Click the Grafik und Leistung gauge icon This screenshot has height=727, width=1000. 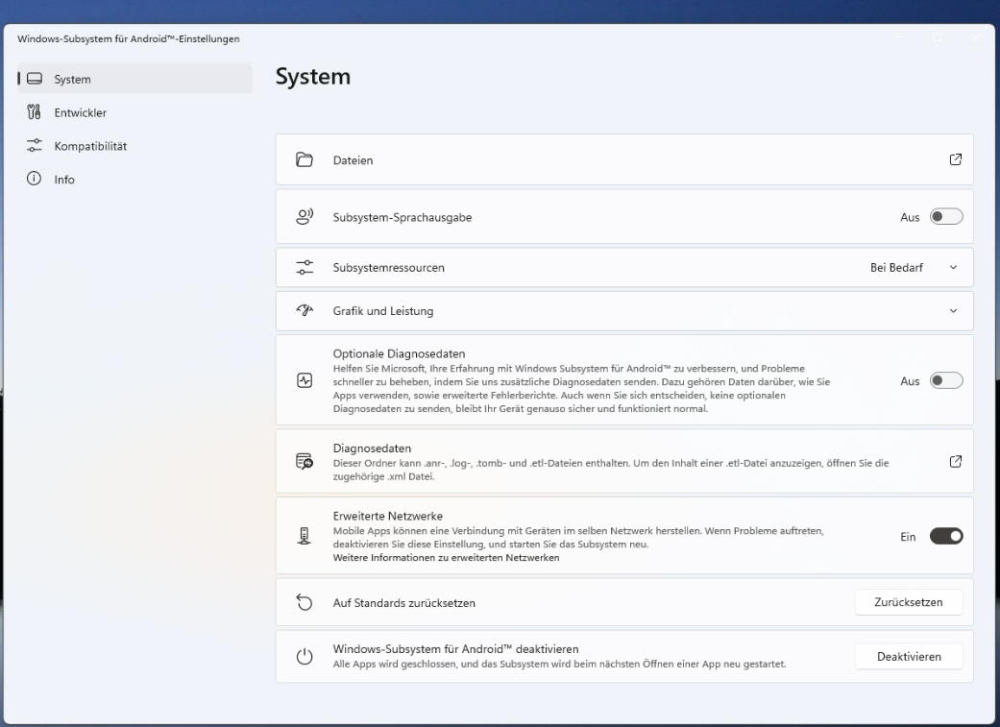click(304, 311)
